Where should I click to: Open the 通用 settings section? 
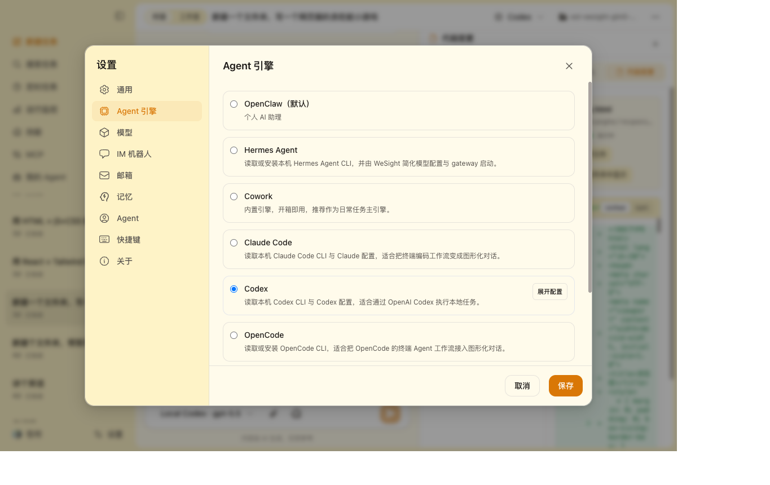coord(147,90)
